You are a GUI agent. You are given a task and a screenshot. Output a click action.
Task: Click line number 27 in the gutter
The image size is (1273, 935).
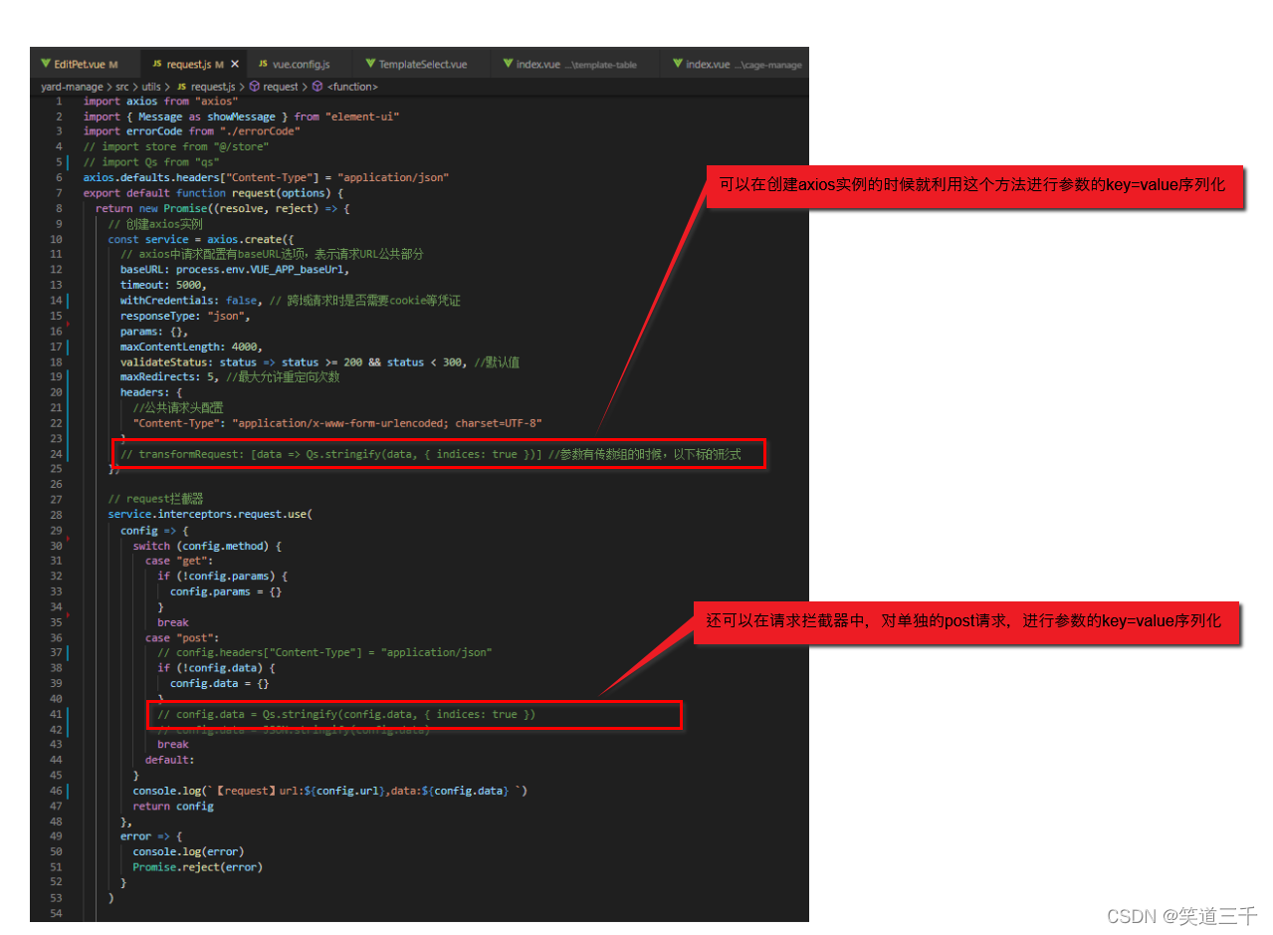click(56, 499)
